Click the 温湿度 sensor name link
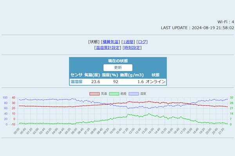The height and width of the screenshot is (156, 235). [76, 82]
